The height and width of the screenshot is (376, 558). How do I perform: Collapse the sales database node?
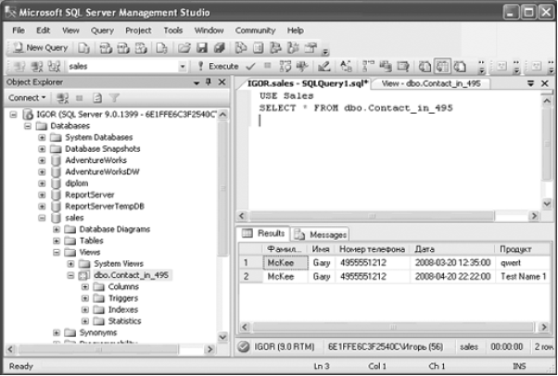click(42, 218)
